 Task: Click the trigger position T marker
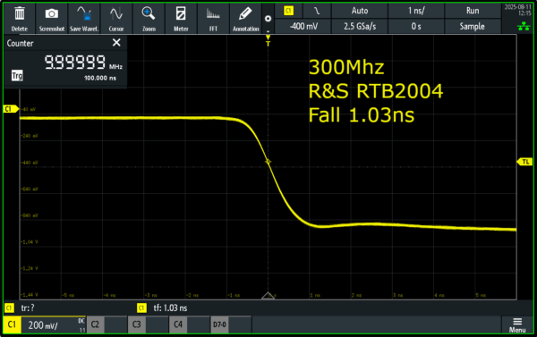[x=268, y=40]
